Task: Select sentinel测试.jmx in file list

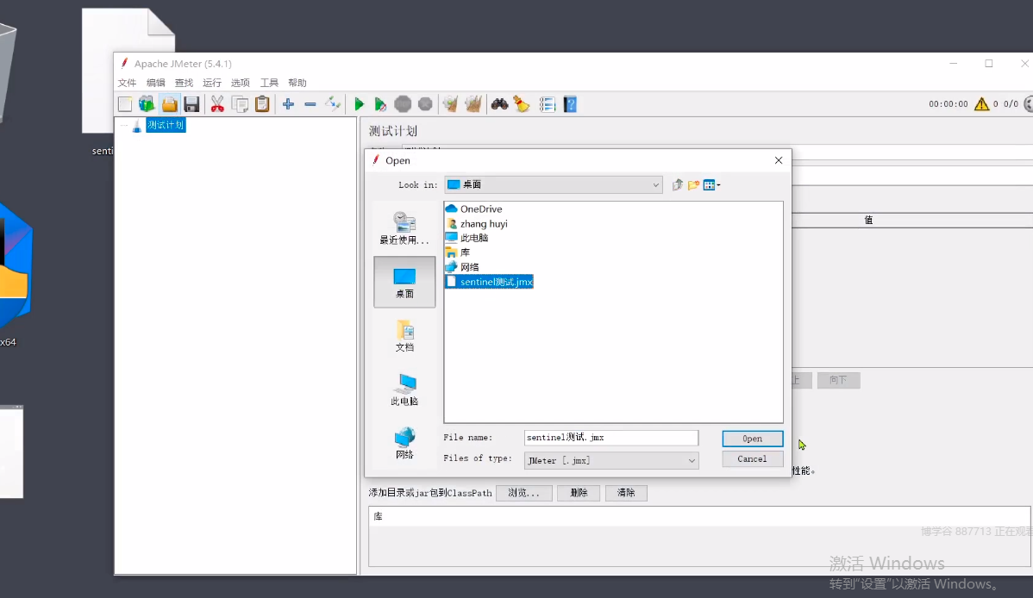Action: [489, 282]
